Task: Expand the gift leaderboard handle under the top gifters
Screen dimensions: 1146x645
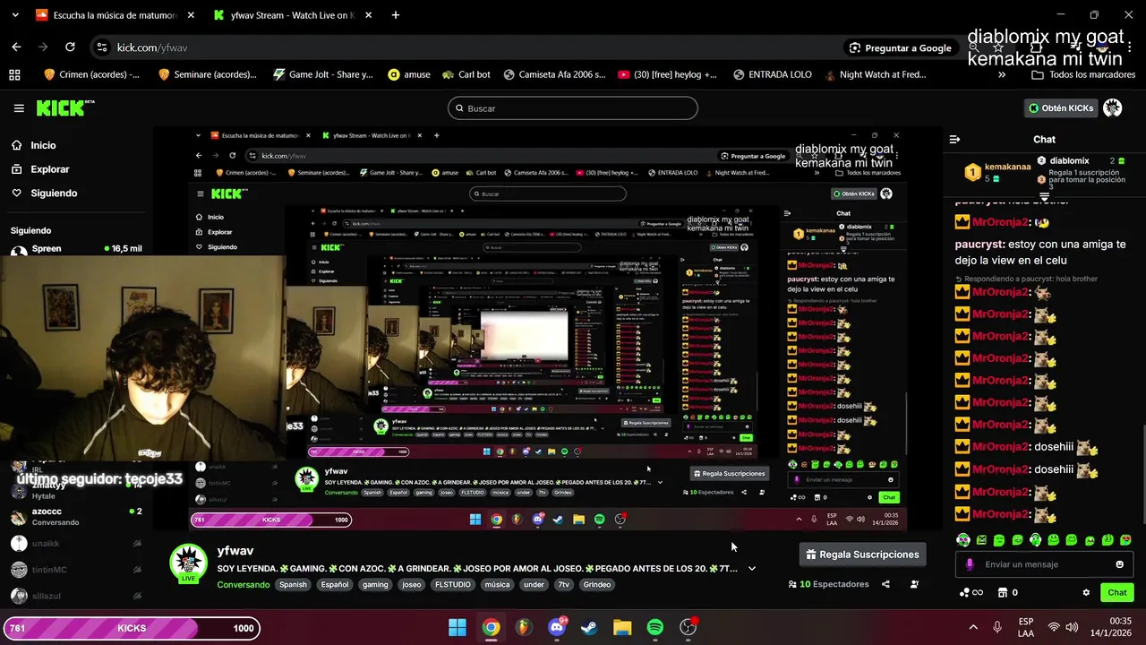Action: click(x=1044, y=195)
